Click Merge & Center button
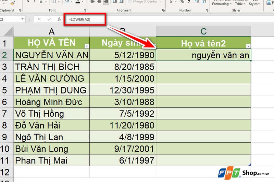The image size is (274, 182). click(142, 2)
